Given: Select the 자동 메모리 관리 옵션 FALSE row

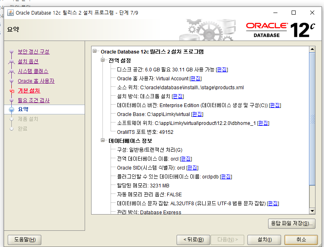Looking at the screenshot, I should point(149,194).
